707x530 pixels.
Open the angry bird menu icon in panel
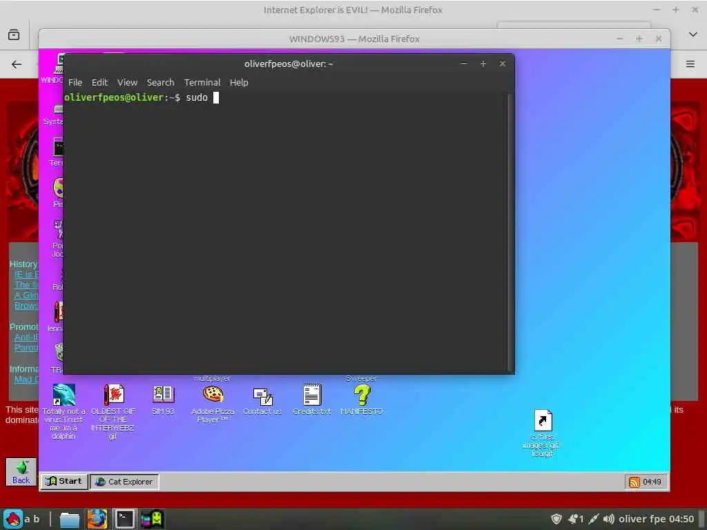point(13,519)
